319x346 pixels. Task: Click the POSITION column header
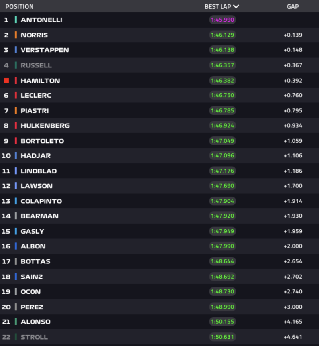coord(20,7)
